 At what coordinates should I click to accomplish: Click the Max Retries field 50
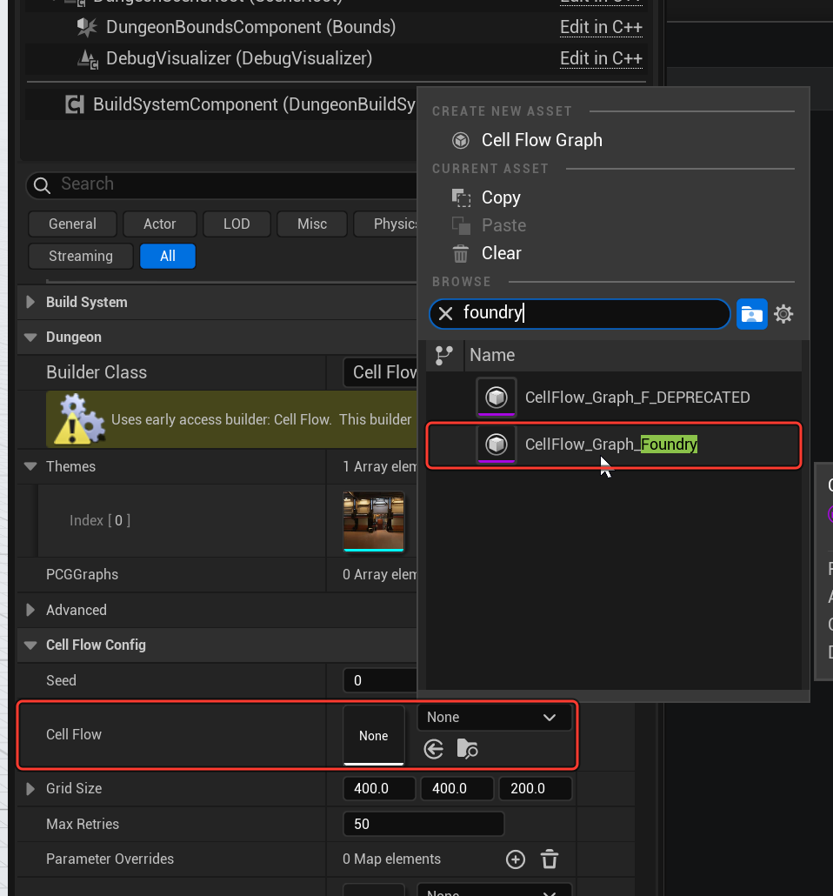423,824
